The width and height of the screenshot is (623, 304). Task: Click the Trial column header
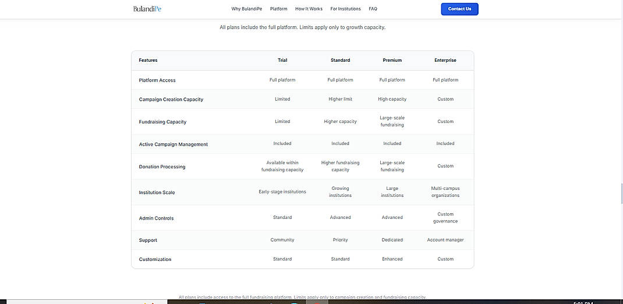pyautogui.click(x=282, y=61)
